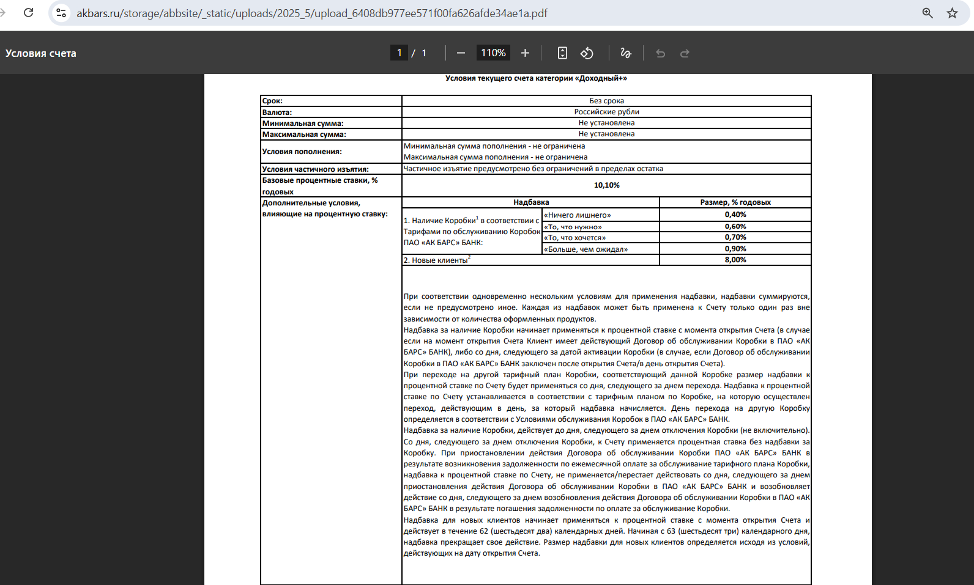This screenshot has height=585, width=974.
Task: Click the «Больше, чем ожидал» row
Action: pyautogui.click(x=601, y=249)
